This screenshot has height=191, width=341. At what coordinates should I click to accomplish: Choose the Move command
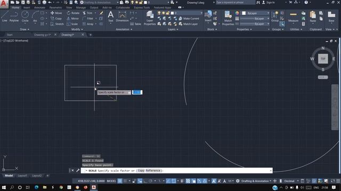click(x=56, y=13)
